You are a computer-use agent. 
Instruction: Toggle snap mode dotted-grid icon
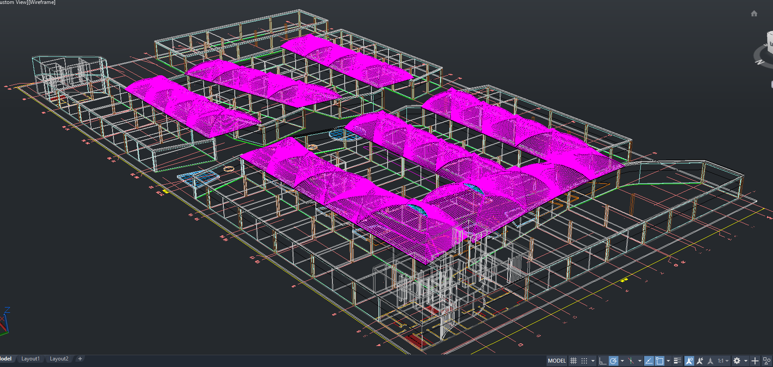coord(584,361)
